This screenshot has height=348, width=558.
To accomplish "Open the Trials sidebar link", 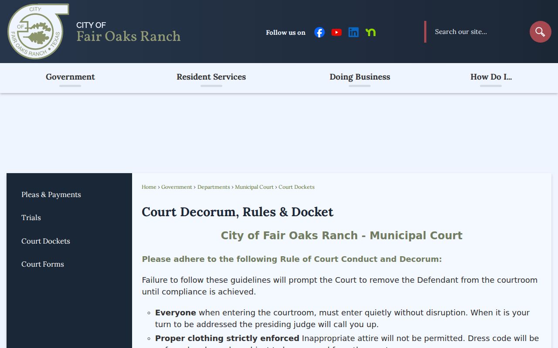I will pos(31,217).
